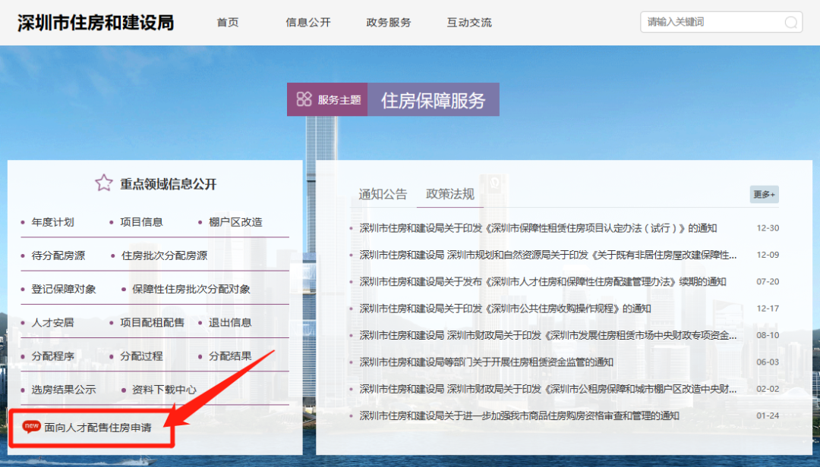The height and width of the screenshot is (467, 820).
Task: Click the date 02-02
Action: pyautogui.click(x=768, y=389)
